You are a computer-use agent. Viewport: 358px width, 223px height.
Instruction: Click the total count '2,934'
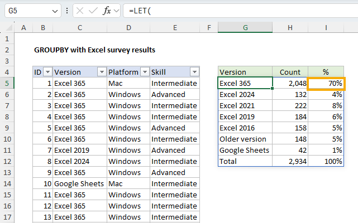pyautogui.click(x=290, y=162)
